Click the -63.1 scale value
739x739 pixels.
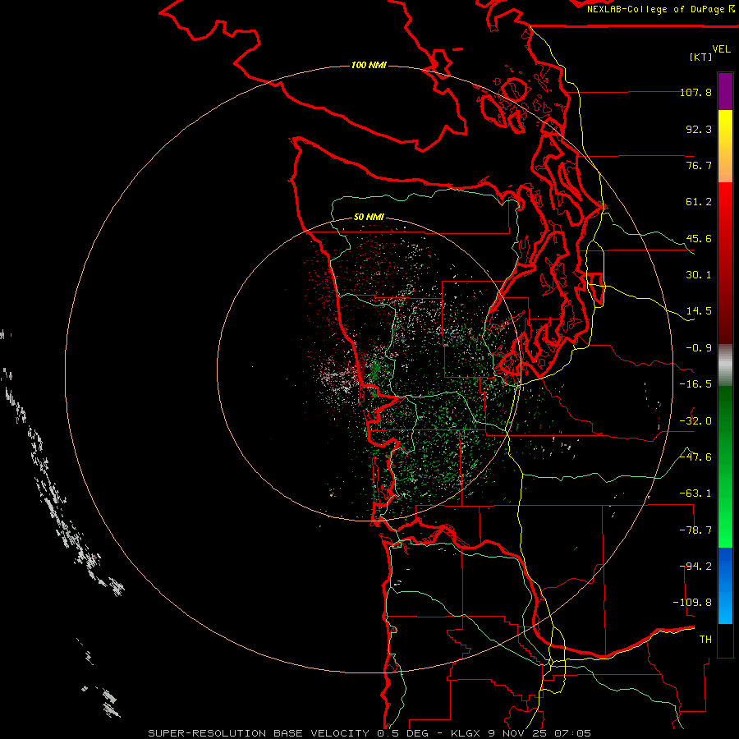click(695, 493)
